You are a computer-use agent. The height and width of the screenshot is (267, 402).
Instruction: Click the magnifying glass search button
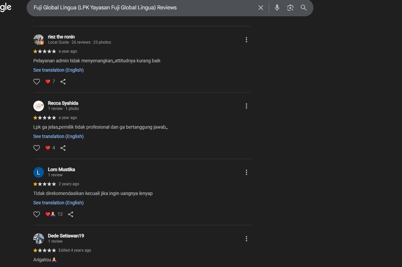coord(303,8)
